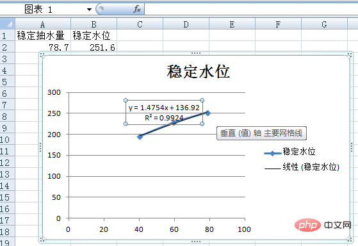
Task: Click chart right-middle resize handle
Action: point(352,147)
